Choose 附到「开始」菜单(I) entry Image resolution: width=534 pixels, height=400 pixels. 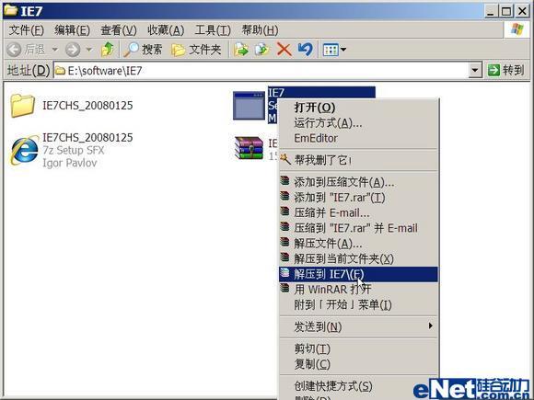pos(358,304)
